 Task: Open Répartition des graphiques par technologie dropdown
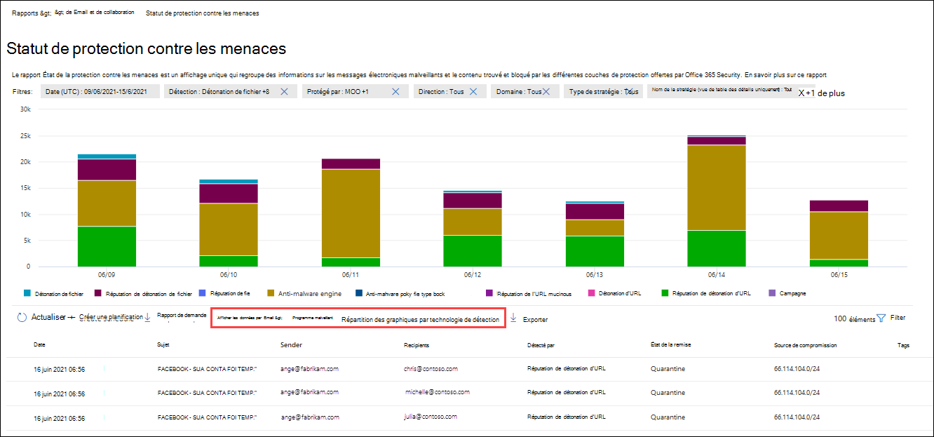420,319
